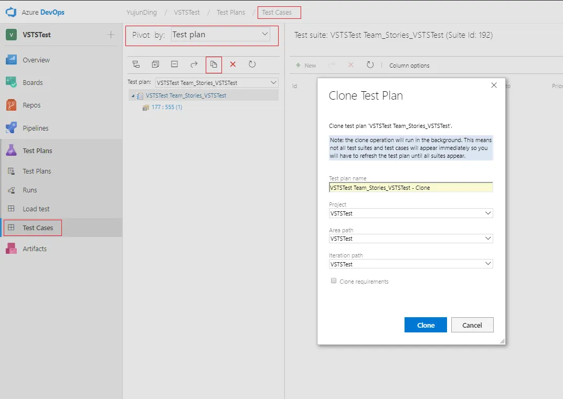Click the New test case button
The image size is (563, 399).
[x=305, y=66]
